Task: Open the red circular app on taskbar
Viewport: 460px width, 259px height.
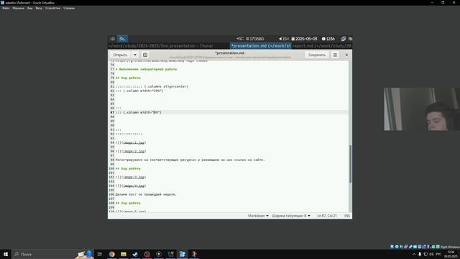Action: [147, 254]
